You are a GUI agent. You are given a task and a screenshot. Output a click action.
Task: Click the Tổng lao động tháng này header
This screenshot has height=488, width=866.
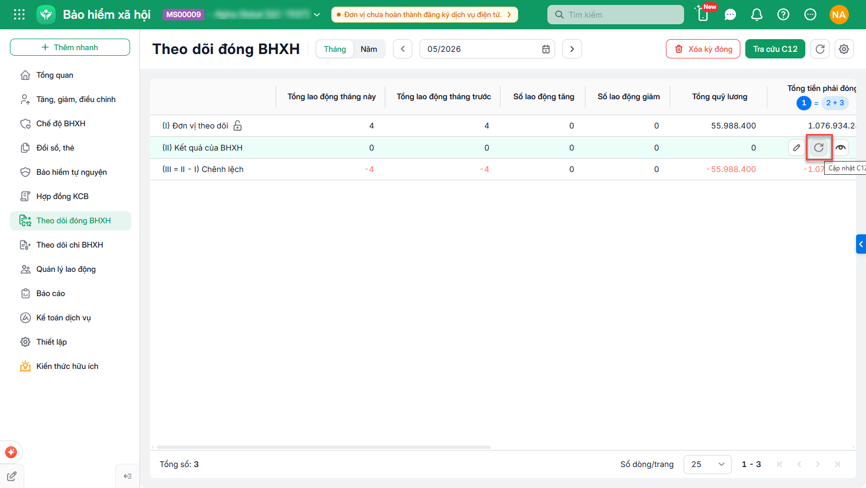331,96
